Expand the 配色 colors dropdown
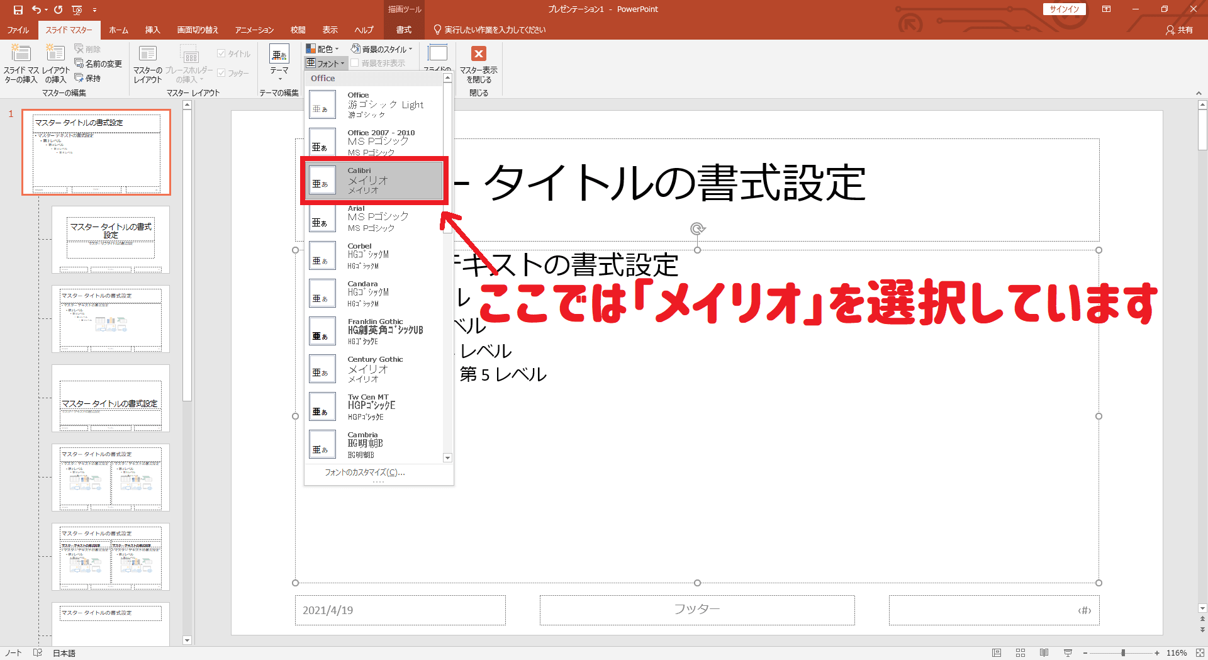 [x=323, y=49]
